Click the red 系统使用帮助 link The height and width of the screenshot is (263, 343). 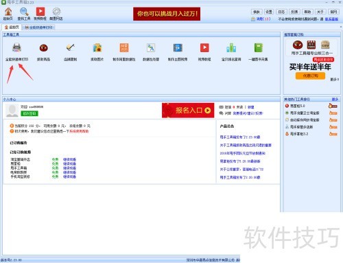pos(79,131)
